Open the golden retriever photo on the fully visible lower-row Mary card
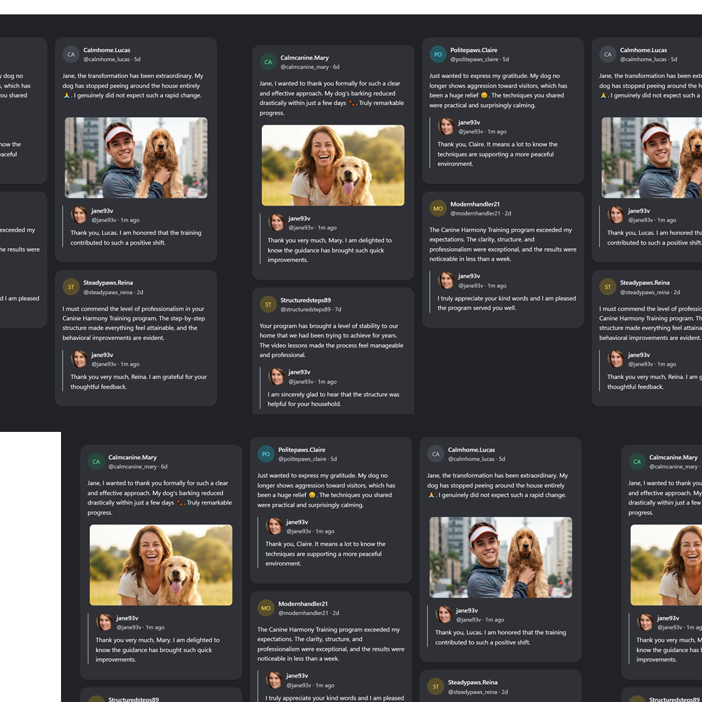The height and width of the screenshot is (702, 702). [161, 565]
